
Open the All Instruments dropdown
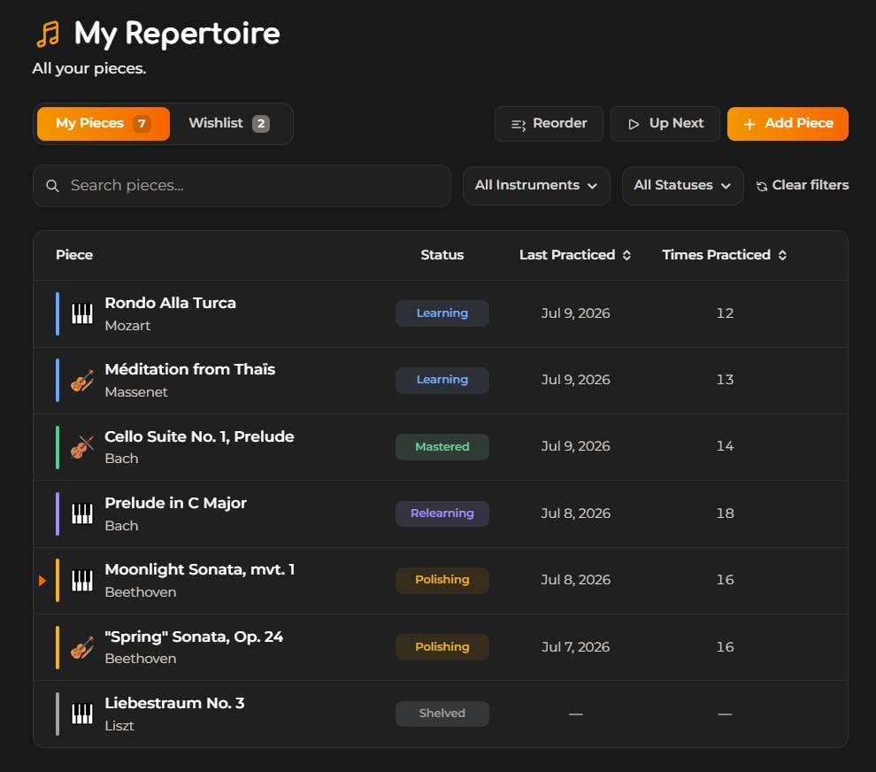click(535, 186)
